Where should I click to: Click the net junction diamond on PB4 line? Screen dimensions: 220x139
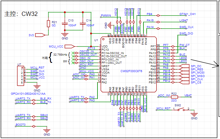(158, 15)
